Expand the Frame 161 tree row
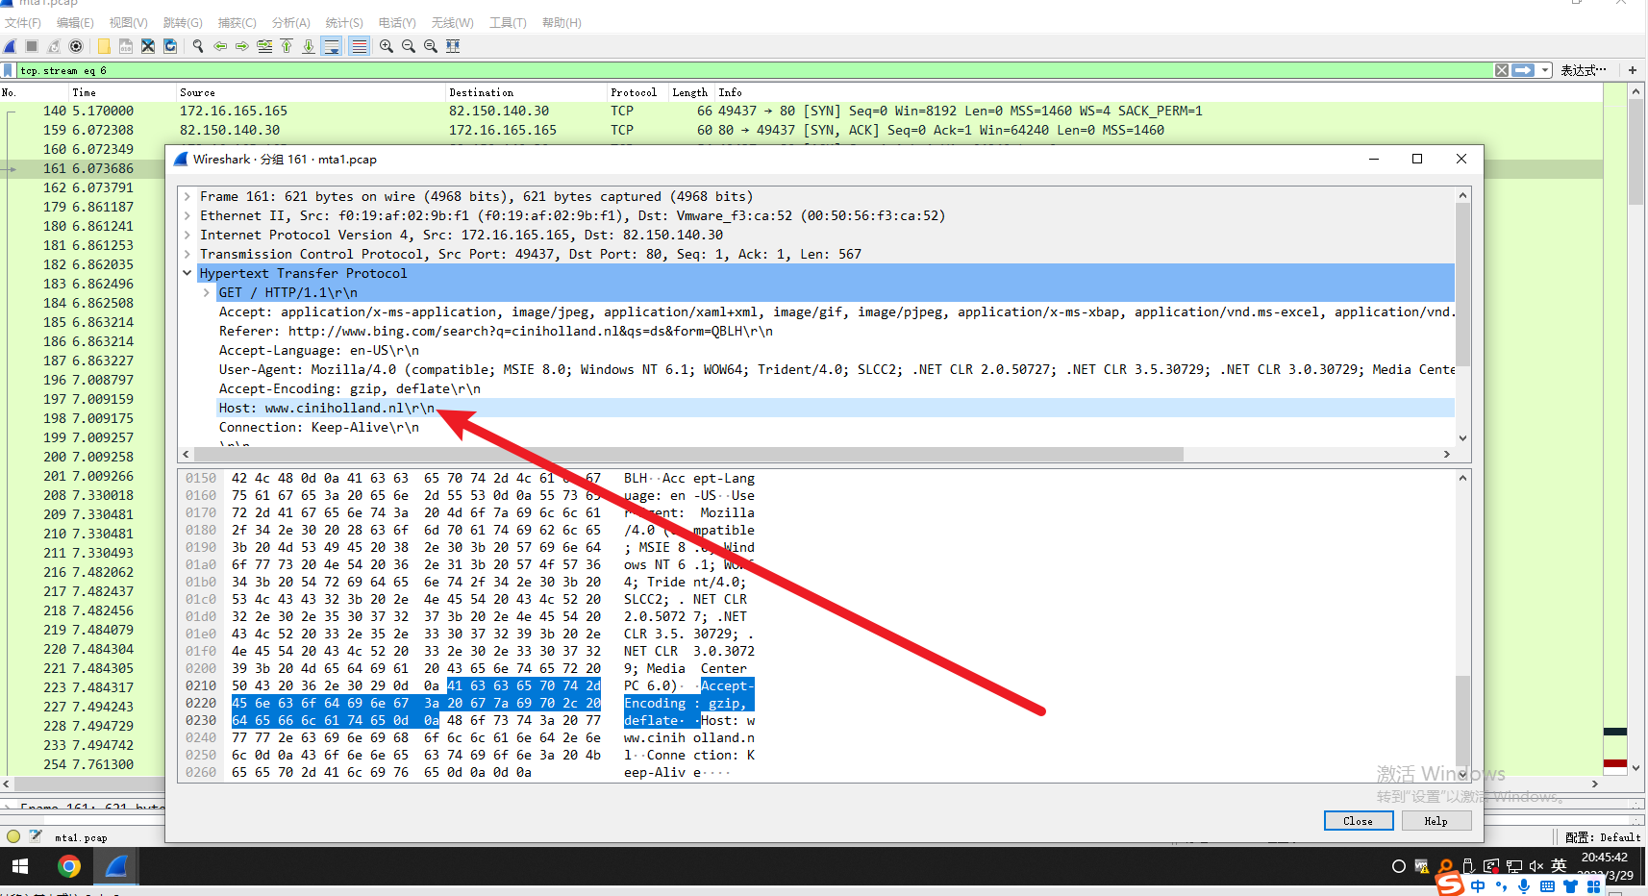Screen dimensions: 1648x896 (x=187, y=196)
